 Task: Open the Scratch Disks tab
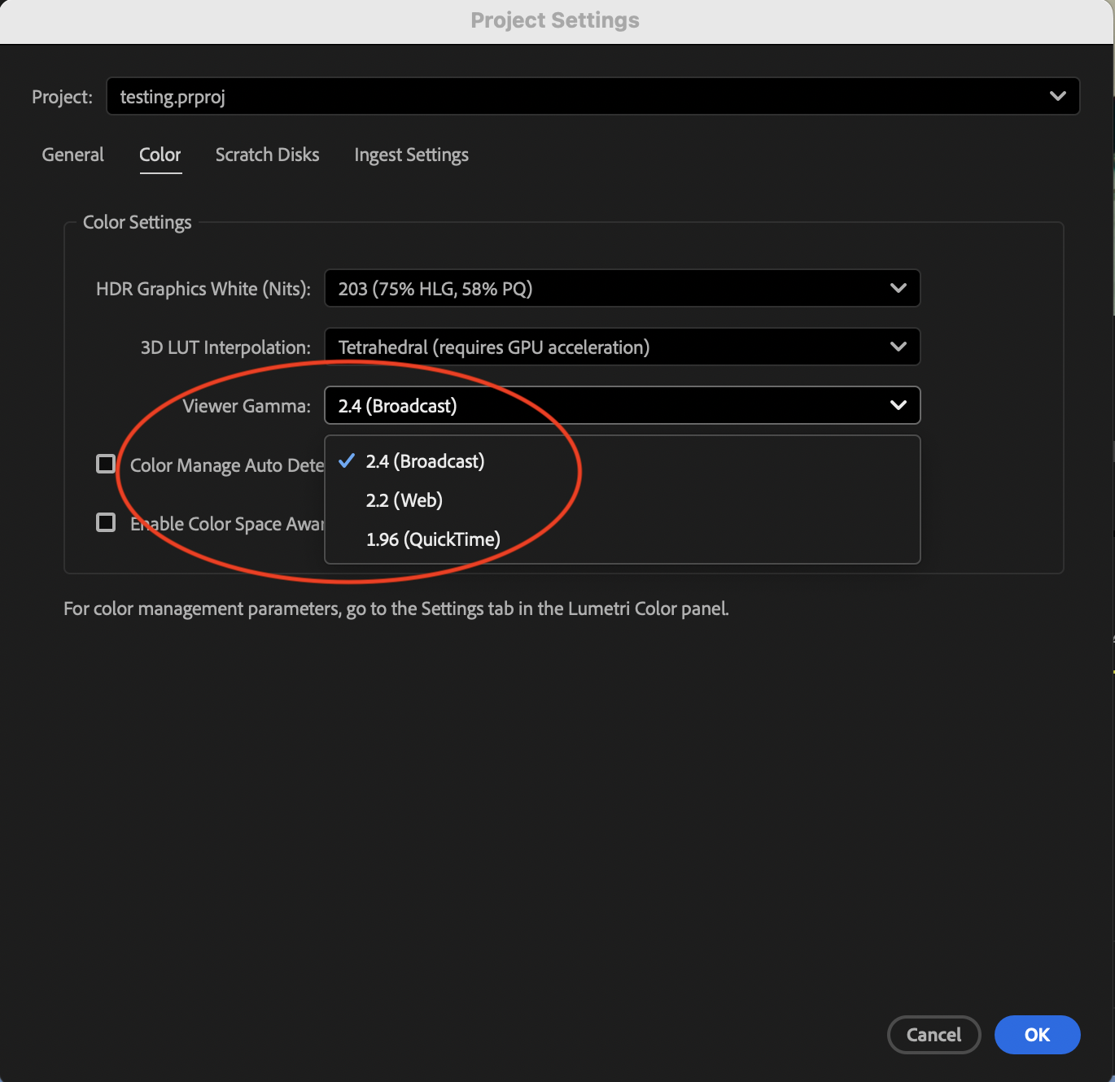point(267,155)
